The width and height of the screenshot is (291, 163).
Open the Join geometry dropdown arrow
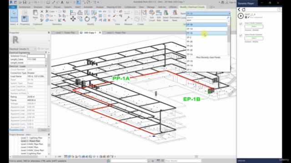coord(55,20)
